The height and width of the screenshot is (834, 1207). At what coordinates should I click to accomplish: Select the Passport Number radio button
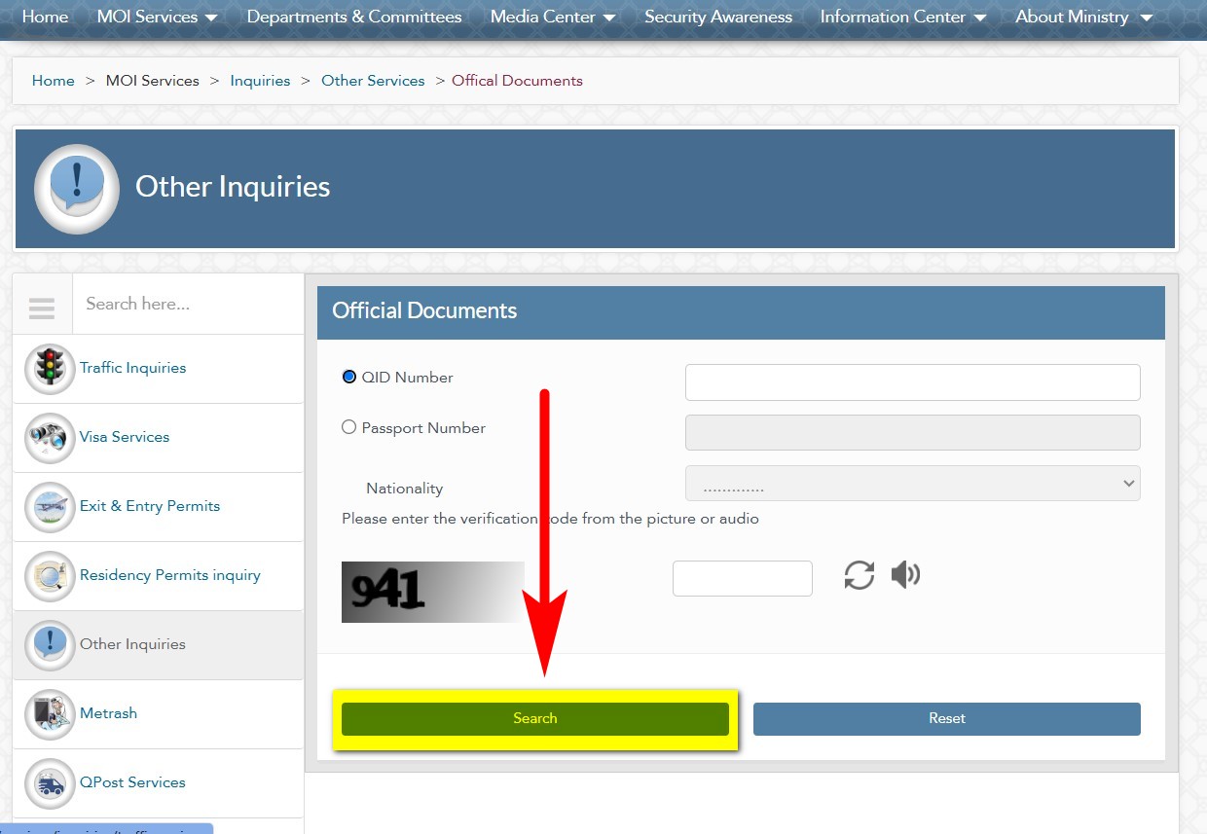pos(349,427)
